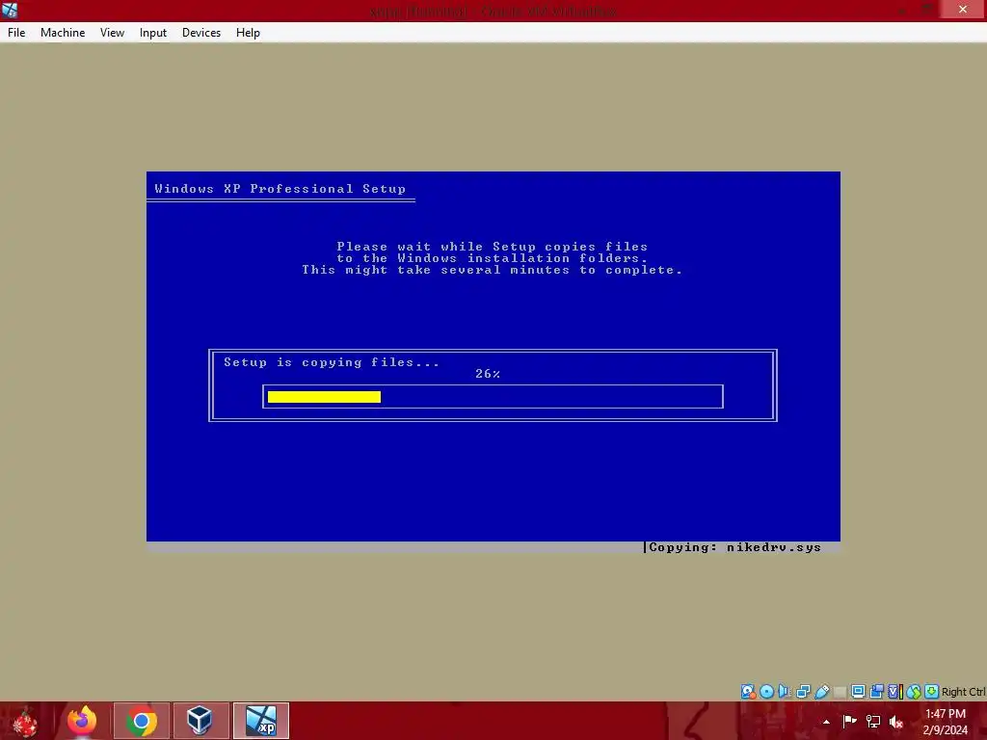Expand the hidden system tray icons arrow

(826, 722)
